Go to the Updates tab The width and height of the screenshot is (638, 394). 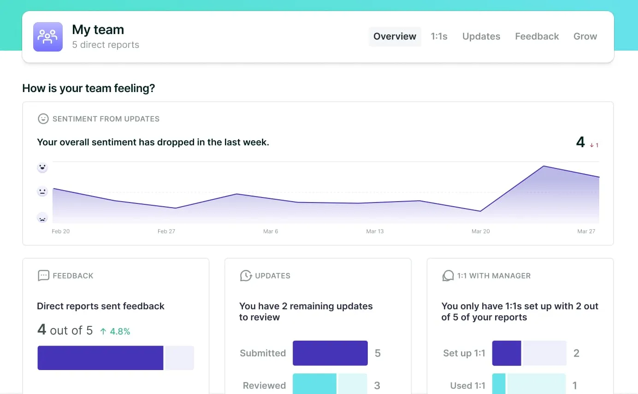coord(481,37)
